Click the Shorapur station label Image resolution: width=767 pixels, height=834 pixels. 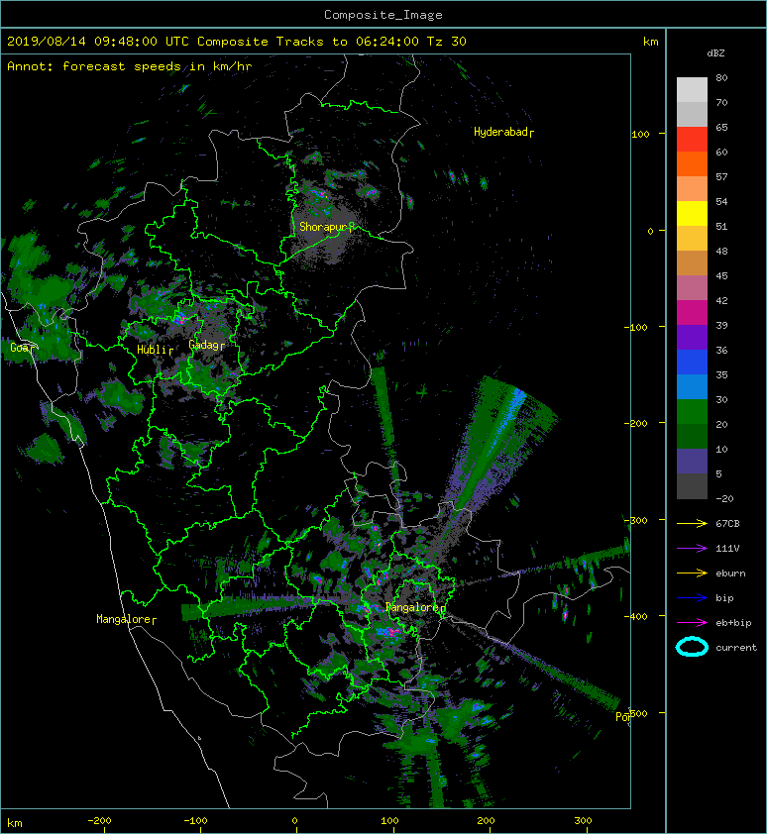coord(323,227)
